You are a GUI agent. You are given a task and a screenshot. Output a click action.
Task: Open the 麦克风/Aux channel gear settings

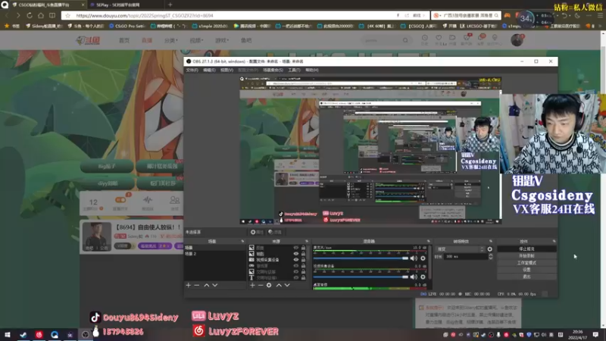pos(423,258)
